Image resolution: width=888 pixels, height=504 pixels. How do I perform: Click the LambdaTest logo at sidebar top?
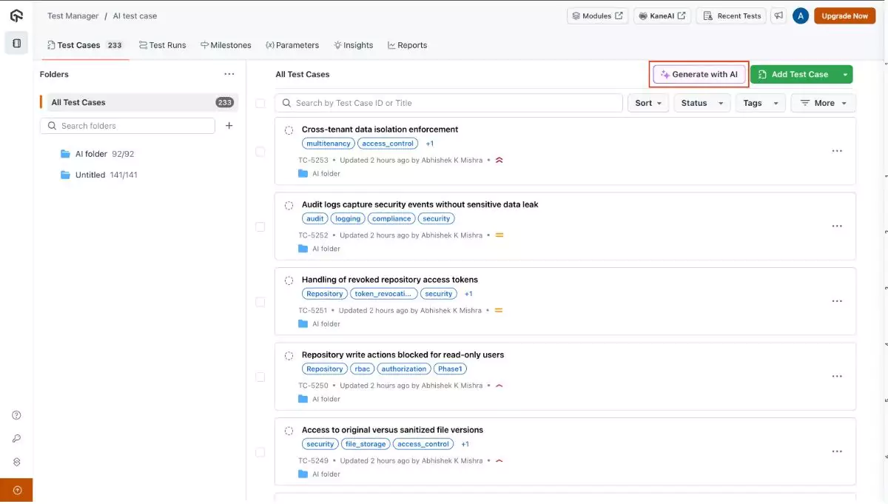pos(16,15)
